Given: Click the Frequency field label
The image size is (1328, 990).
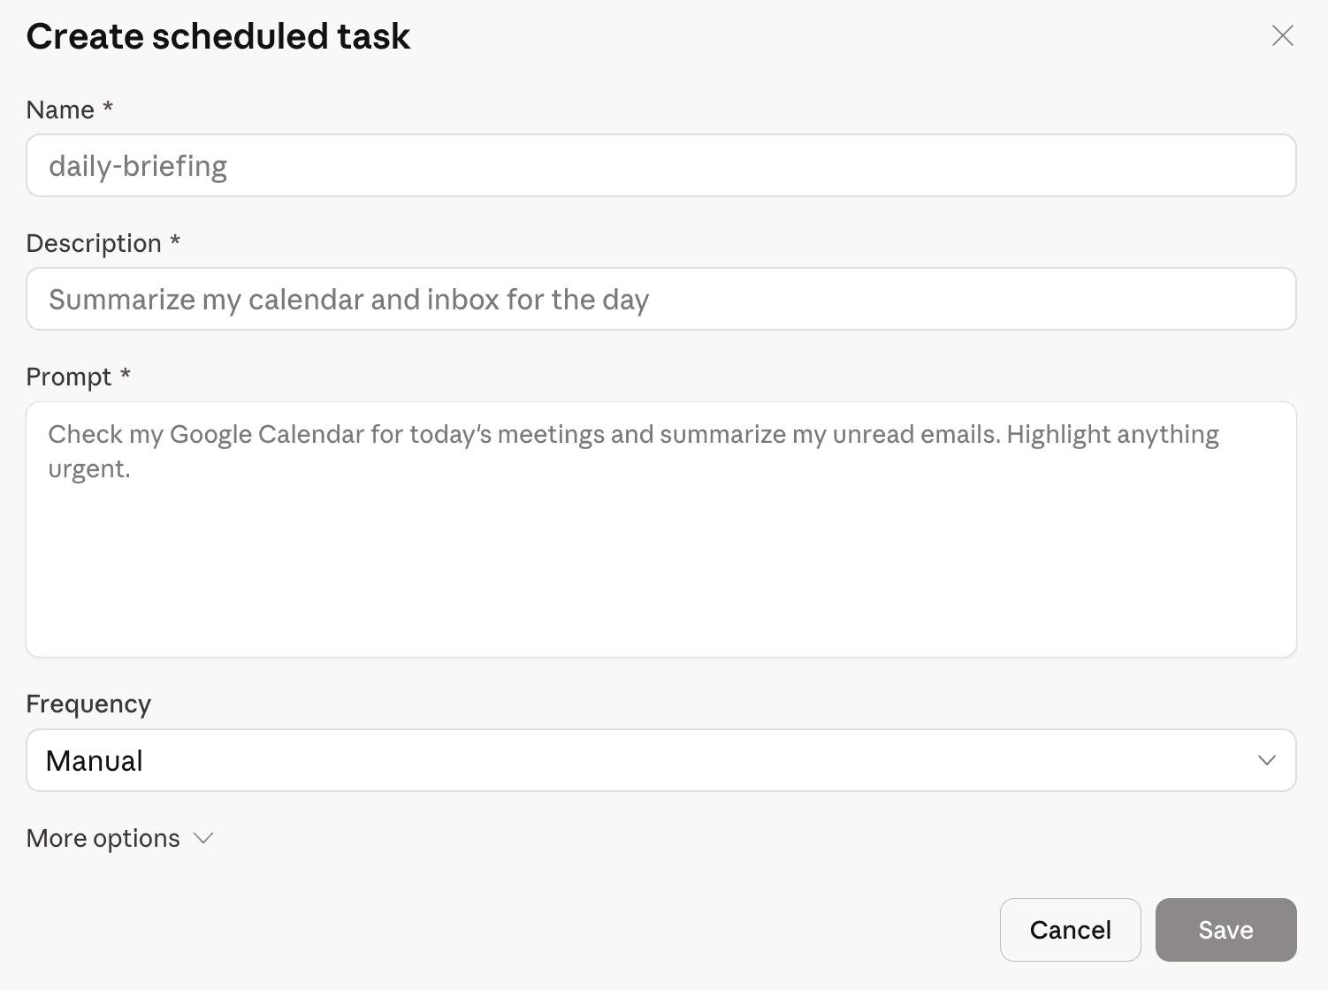Looking at the screenshot, I should [88, 703].
